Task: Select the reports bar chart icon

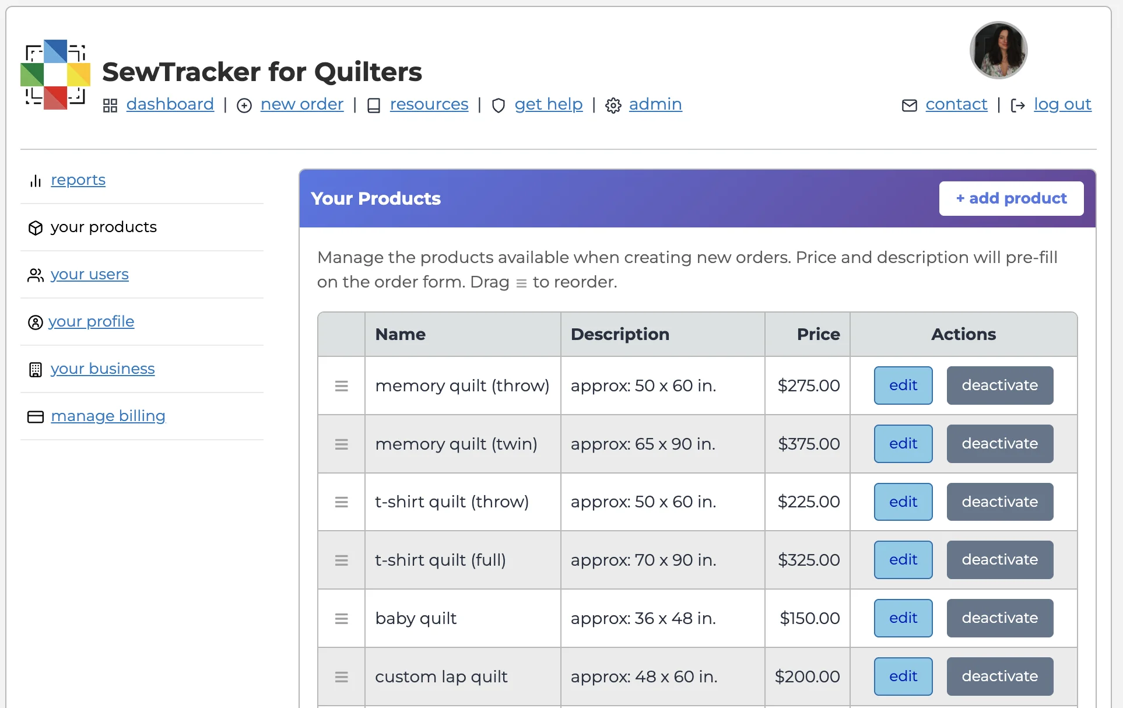Action: pos(35,181)
